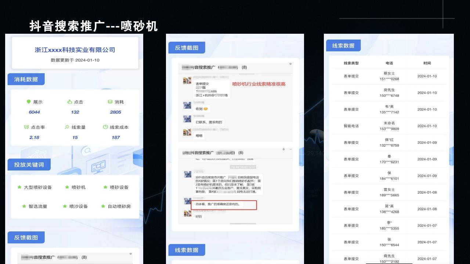This screenshot has height=264, width=470.
Task: Click the avatar beside 总体看 message
Action: coord(187,201)
